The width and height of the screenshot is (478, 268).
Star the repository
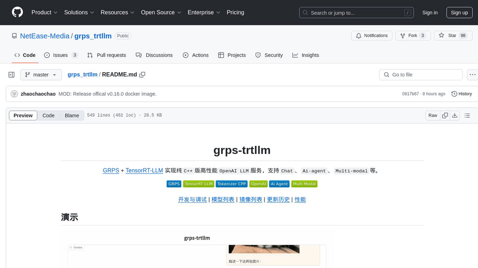point(453,35)
